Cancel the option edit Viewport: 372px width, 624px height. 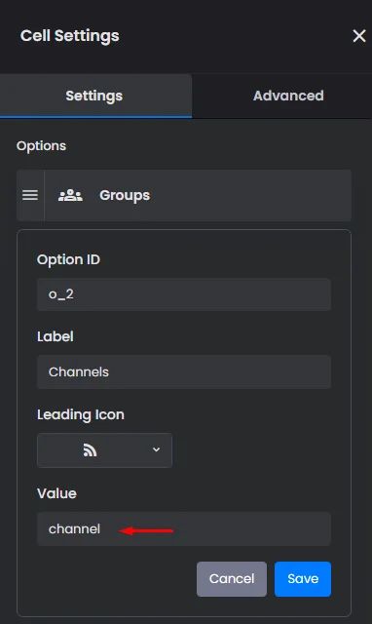[x=232, y=578]
